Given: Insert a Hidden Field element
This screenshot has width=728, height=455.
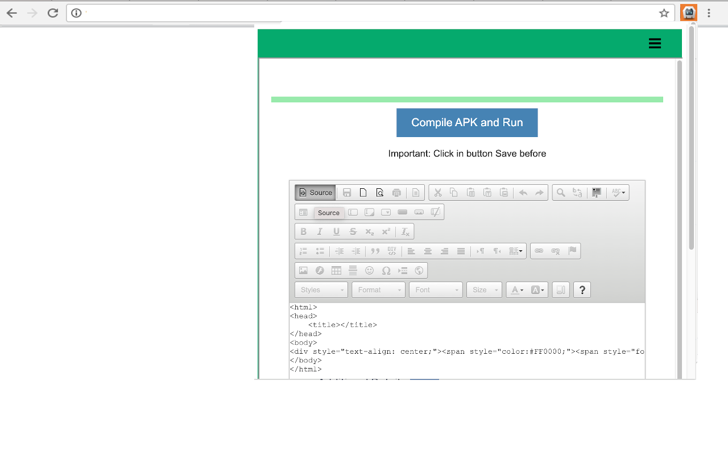Looking at the screenshot, I should coord(436,212).
